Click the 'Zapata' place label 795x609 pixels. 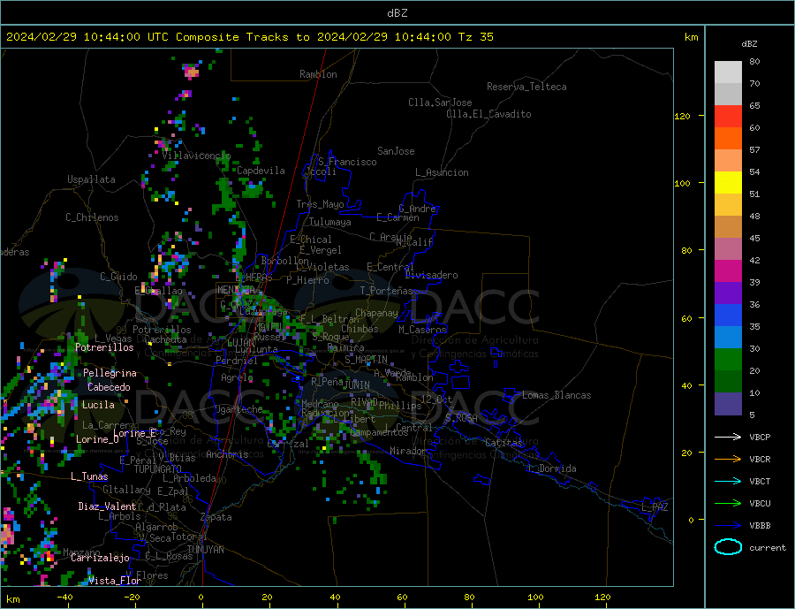[216, 517]
